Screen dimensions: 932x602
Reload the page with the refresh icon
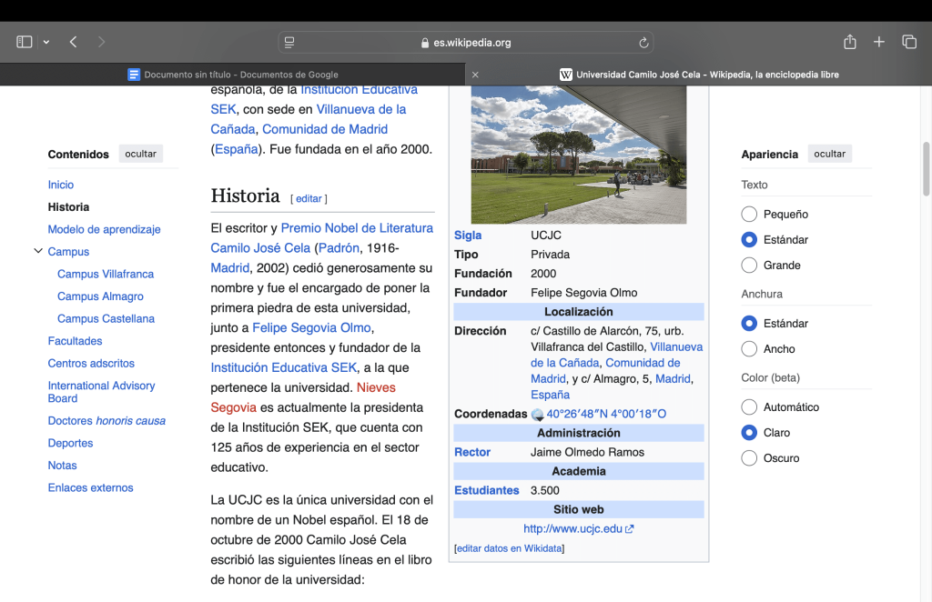(643, 43)
